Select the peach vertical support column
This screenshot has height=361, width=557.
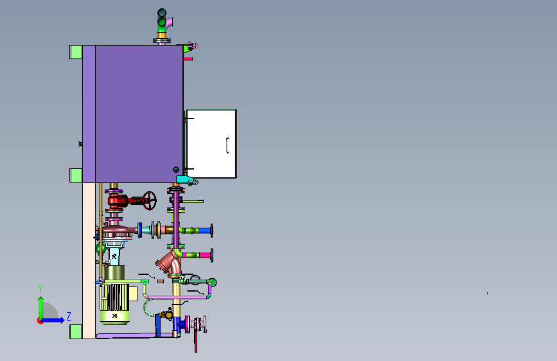[x=89, y=260]
